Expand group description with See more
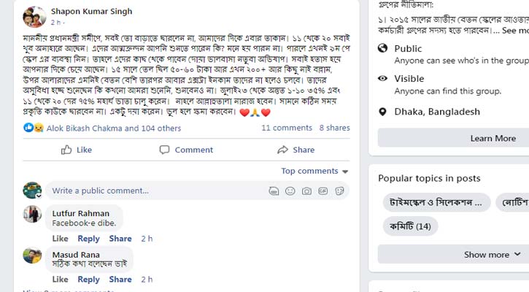Screen dimensions: 529x292 click(x=514, y=31)
